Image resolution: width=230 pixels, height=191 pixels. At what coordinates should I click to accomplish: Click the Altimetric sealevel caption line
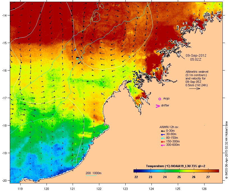tap(197, 72)
